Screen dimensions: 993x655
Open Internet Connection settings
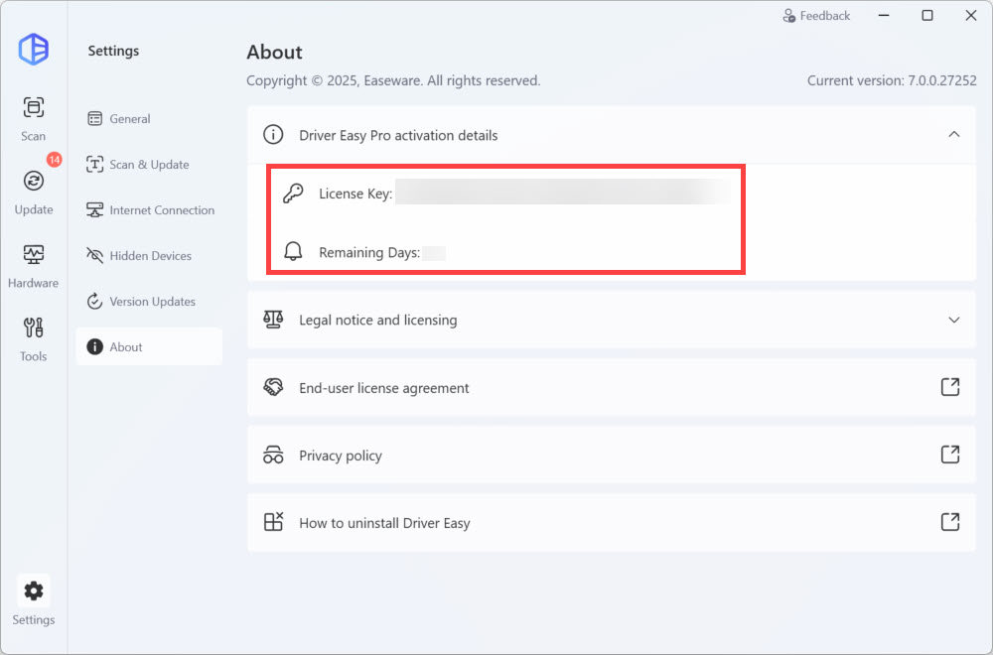pyautogui.click(x=150, y=210)
